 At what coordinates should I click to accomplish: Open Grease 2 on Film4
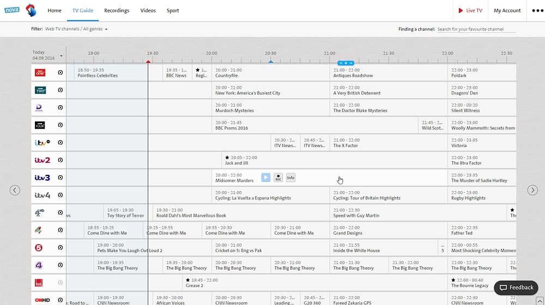[x=314, y=283]
